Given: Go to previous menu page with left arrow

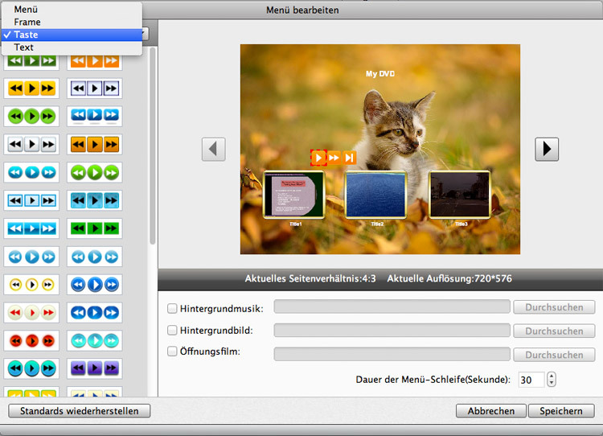Looking at the screenshot, I should (x=213, y=149).
